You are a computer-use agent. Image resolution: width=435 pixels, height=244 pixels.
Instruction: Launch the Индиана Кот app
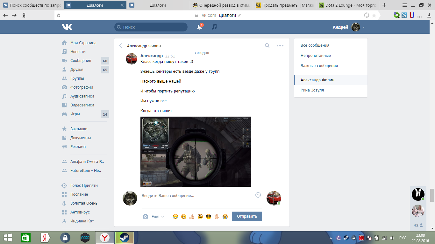tap(82, 221)
